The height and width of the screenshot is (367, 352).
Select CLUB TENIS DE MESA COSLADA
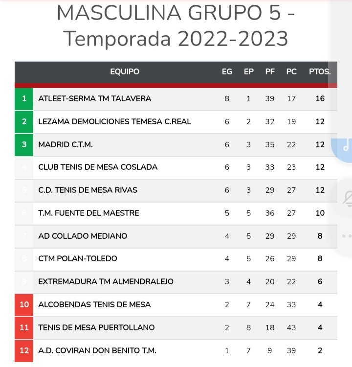point(98,167)
